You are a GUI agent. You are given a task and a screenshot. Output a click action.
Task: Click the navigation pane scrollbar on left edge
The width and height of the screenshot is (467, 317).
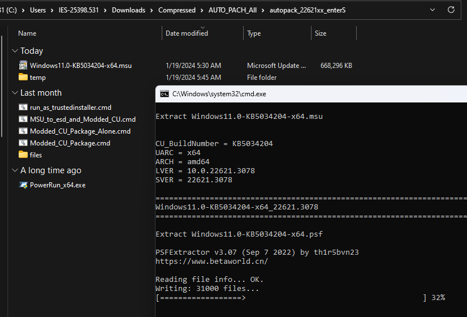tap(2, 87)
